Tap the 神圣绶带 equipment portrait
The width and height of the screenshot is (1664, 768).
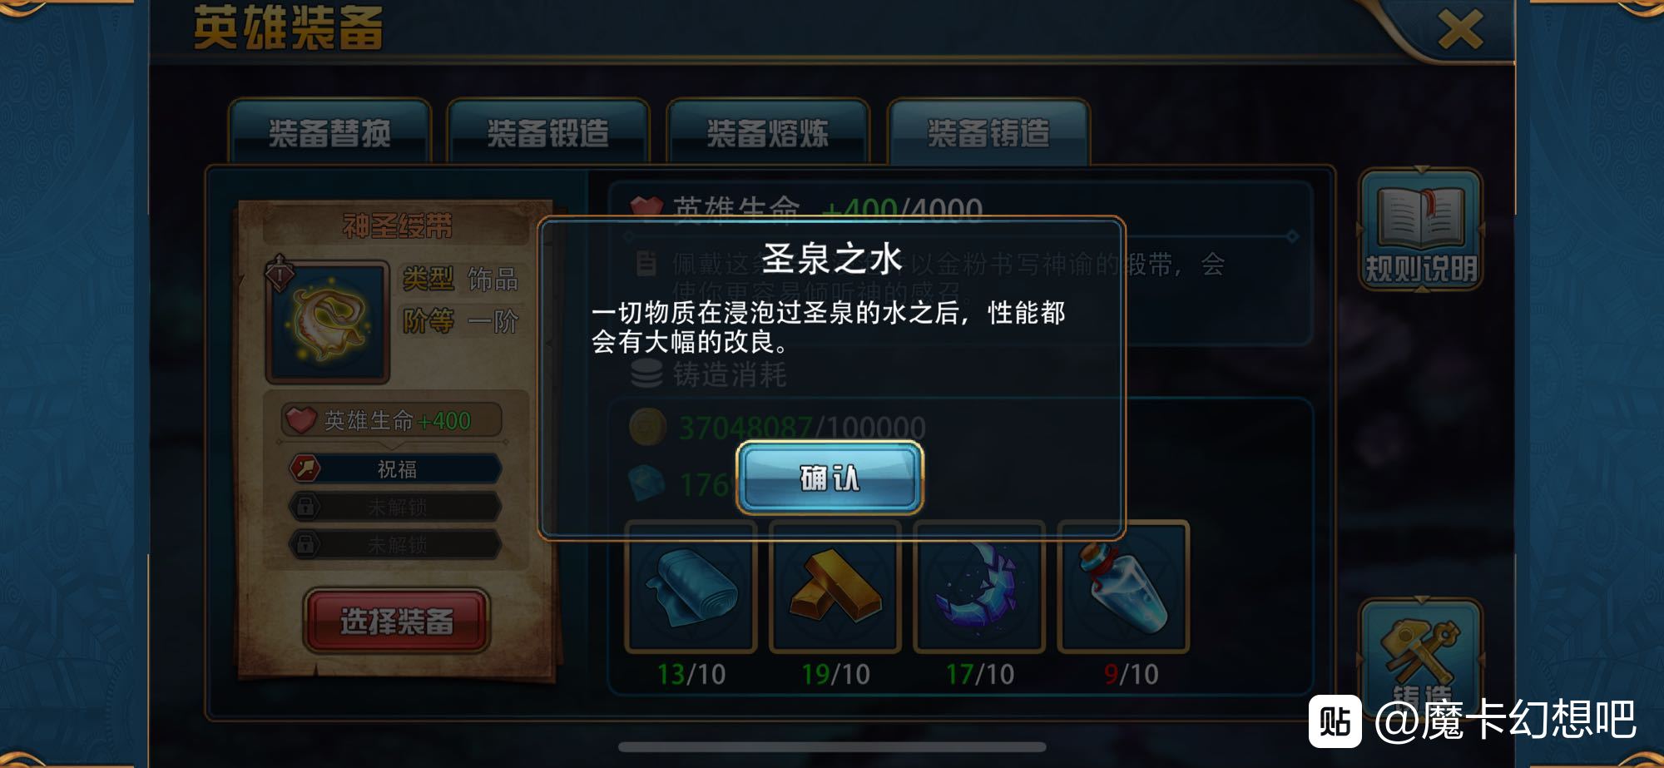point(328,322)
